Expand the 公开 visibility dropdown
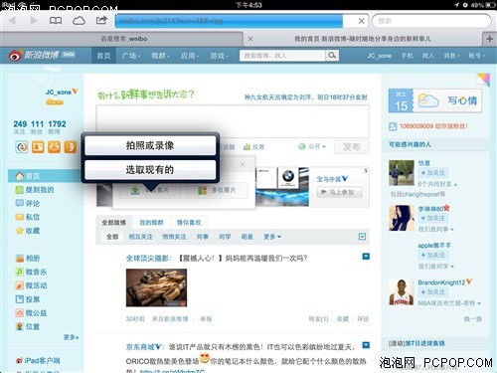 [x=312, y=146]
